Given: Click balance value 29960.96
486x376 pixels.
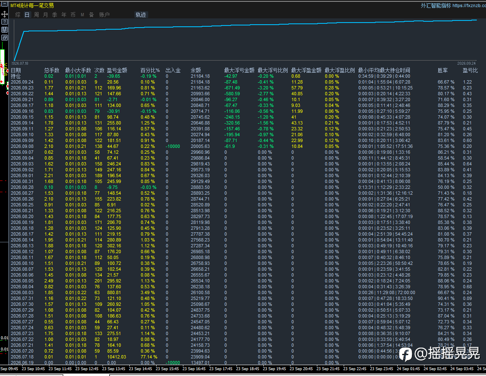Looking at the screenshot, I should [200, 152].
